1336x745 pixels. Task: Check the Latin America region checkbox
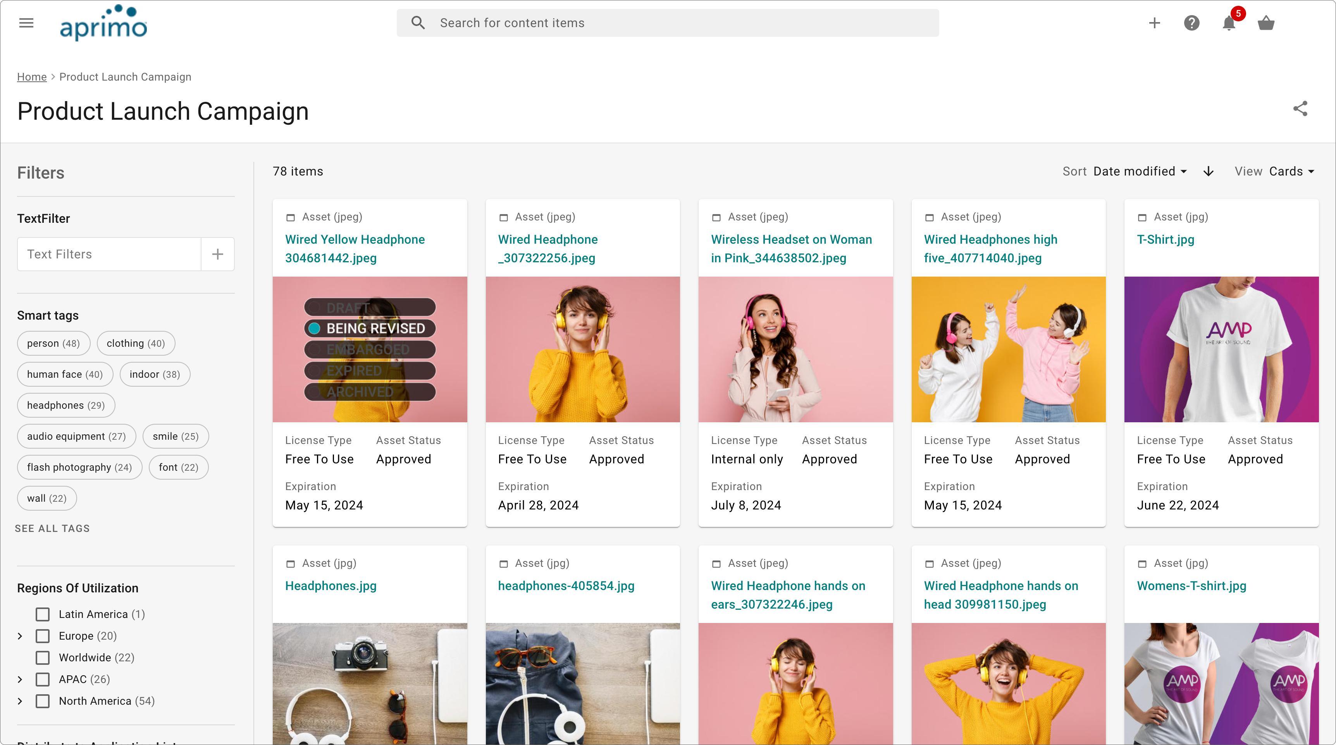[x=43, y=614]
